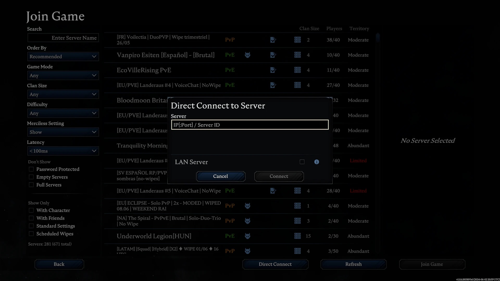This screenshot has width=500, height=281.
Task: Click the werewolf/Brutal icon on Vanpiro Esiten
Action: click(248, 55)
